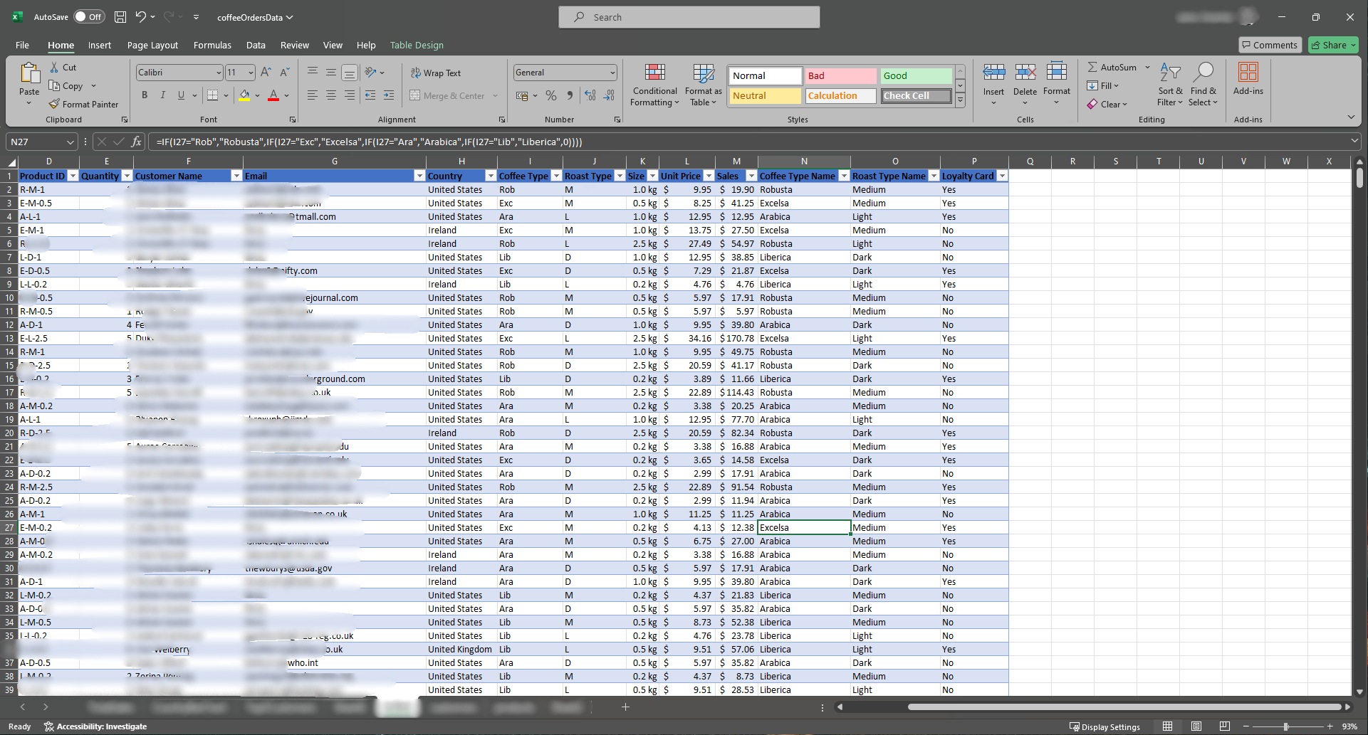The image size is (1368, 735).
Task: Toggle Italic formatting
Action: (x=163, y=95)
